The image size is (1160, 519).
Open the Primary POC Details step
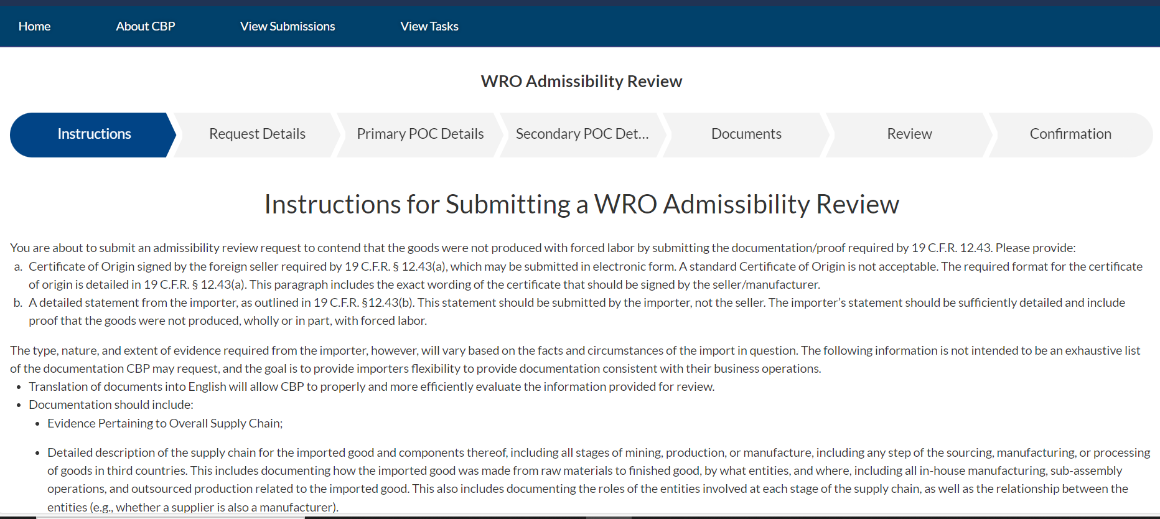[x=420, y=134]
